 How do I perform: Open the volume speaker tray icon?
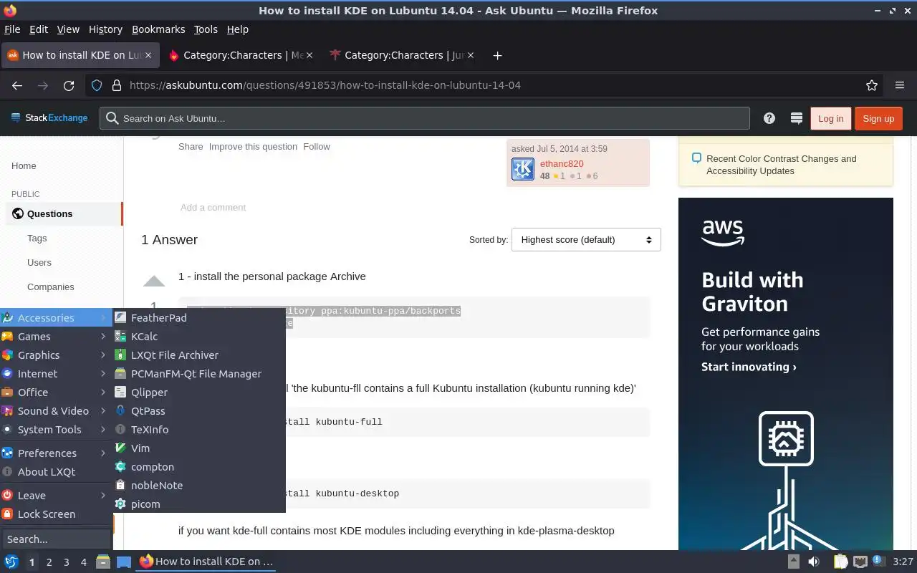(x=814, y=562)
